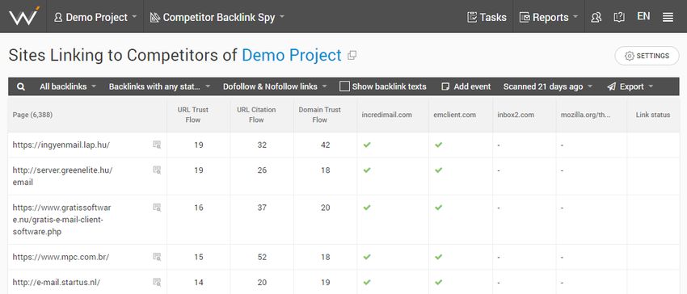This screenshot has height=294, width=687.
Task: Open the Export dropdown
Action: coord(630,86)
